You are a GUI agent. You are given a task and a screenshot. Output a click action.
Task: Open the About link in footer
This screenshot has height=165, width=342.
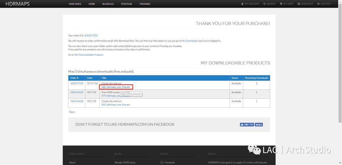[72, 162]
